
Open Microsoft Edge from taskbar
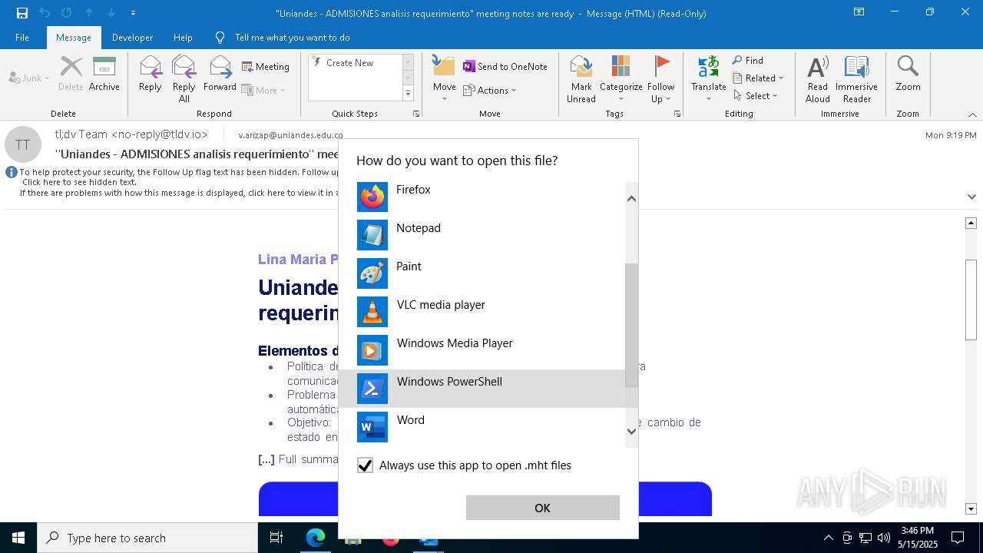(316, 538)
